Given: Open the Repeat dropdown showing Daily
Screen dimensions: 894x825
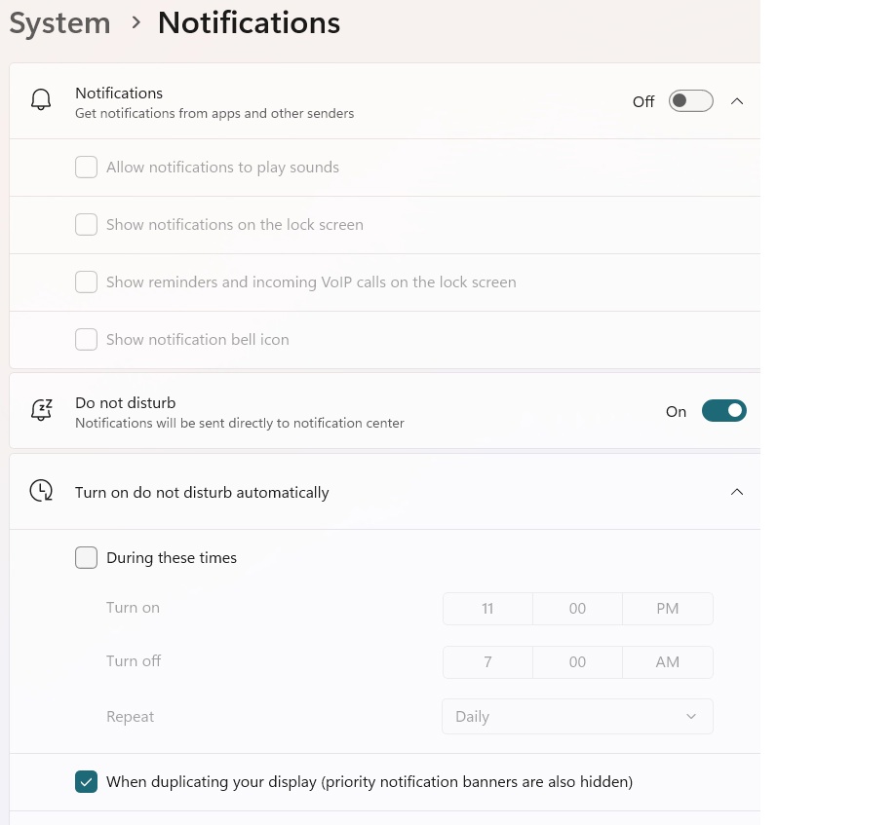Looking at the screenshot, I should coord(577,716).
